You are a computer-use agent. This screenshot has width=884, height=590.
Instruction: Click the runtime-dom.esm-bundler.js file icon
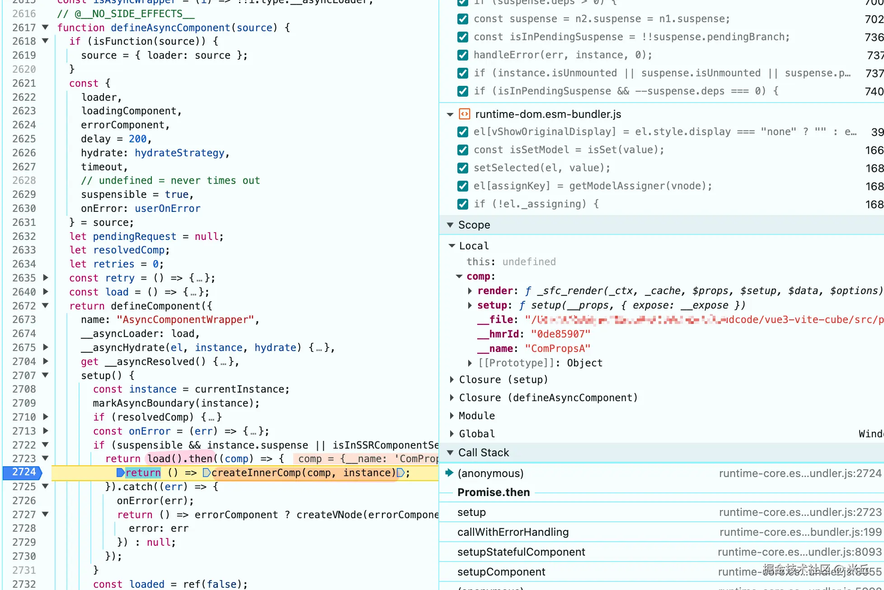pyautogui.click(x=464, y=114)
